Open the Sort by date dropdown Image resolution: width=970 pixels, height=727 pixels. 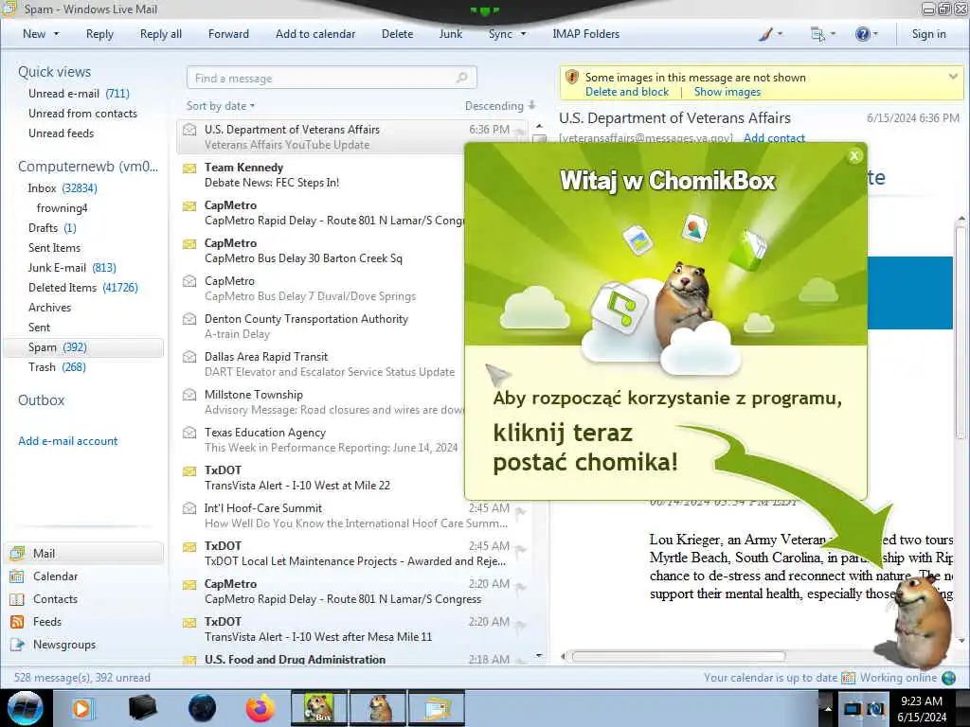pyautogui.click(x=220, y=106)
